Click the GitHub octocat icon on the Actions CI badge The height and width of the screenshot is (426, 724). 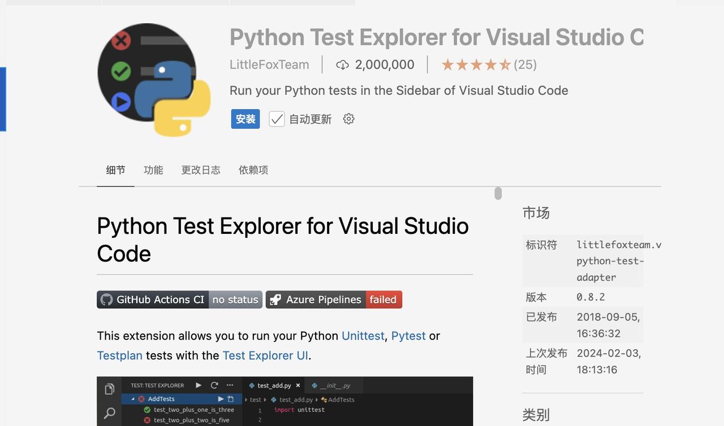[106, 299]
